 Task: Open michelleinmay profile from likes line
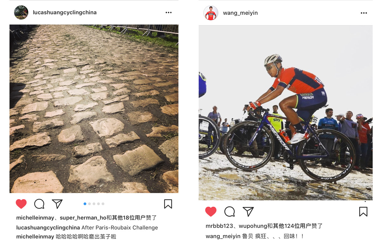pyautogui.click(x=35, y=218)
